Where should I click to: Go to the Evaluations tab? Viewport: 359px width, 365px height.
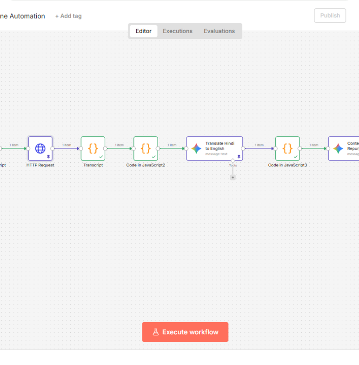[x=219, y=31]
